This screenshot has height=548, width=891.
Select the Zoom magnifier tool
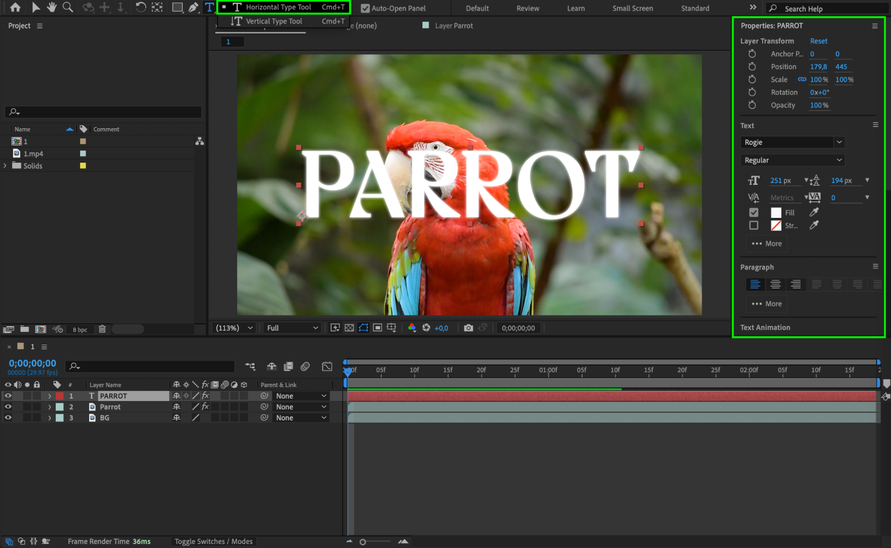(68, 7)
